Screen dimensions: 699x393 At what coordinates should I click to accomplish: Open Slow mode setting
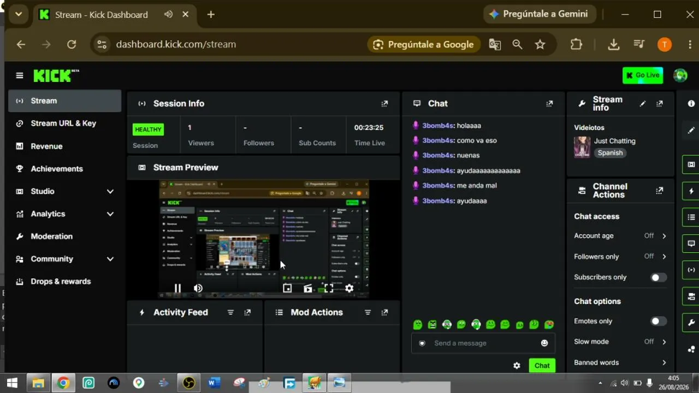pyautogui.click(x=620, y=342)
